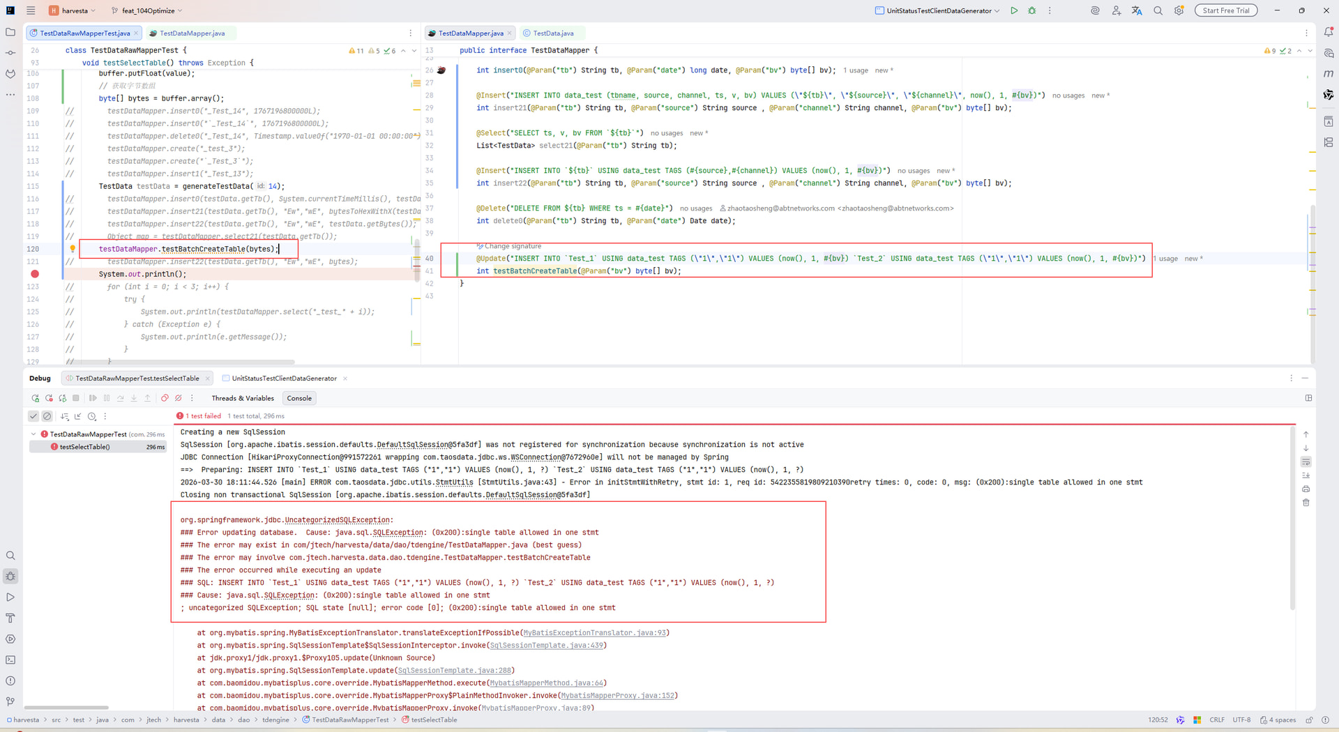Open the harvesta project dropdown
The width and height of the screenshot is (1339, 732).
[73, 10]
